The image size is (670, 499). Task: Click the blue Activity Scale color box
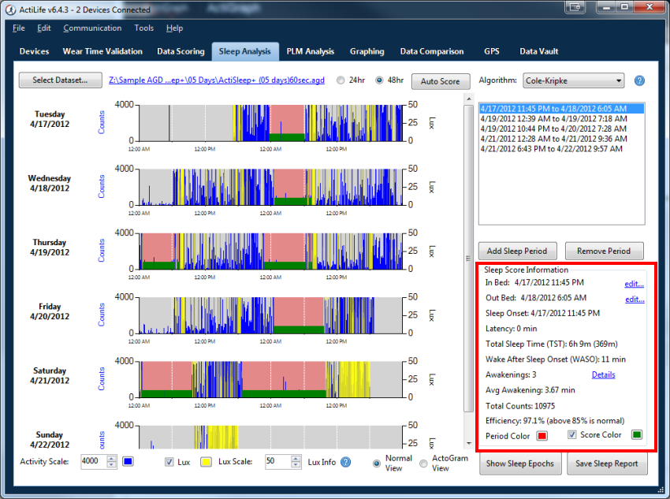[x=128, y=462]
